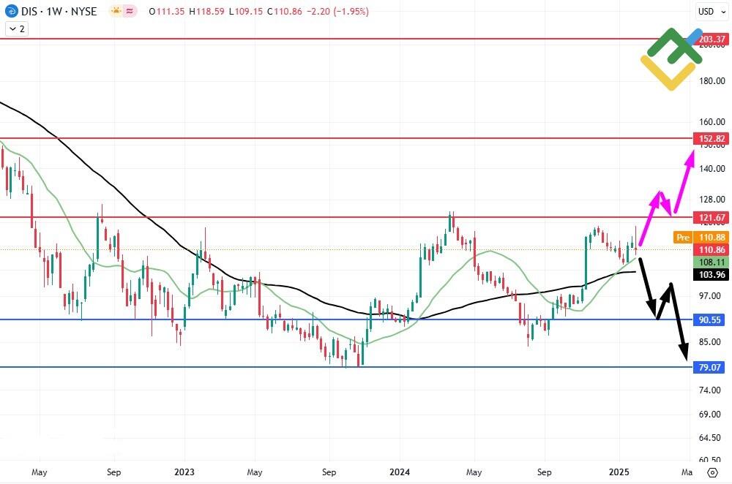Screen dimensions: 732x484
Task: Select the 121.67 resistance price label
Action: point(712,217)
